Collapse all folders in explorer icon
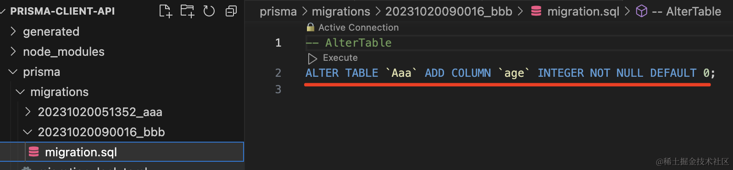This screenshot has height=170, width=733. tap(231, 11)
